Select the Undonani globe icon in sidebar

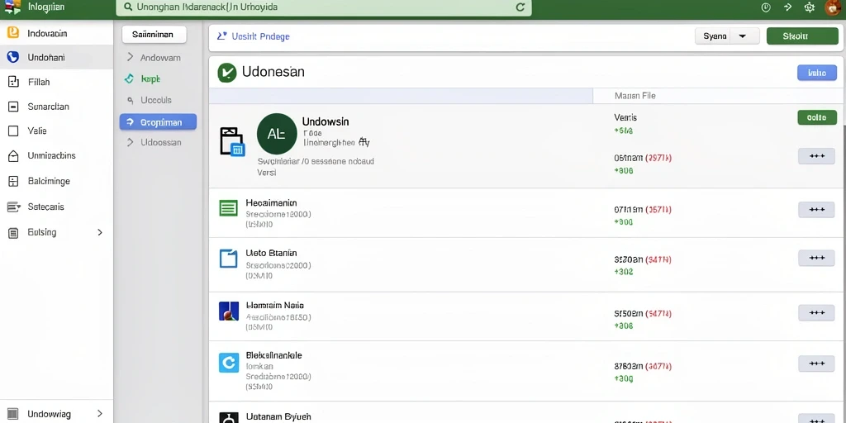click(13, 57)
